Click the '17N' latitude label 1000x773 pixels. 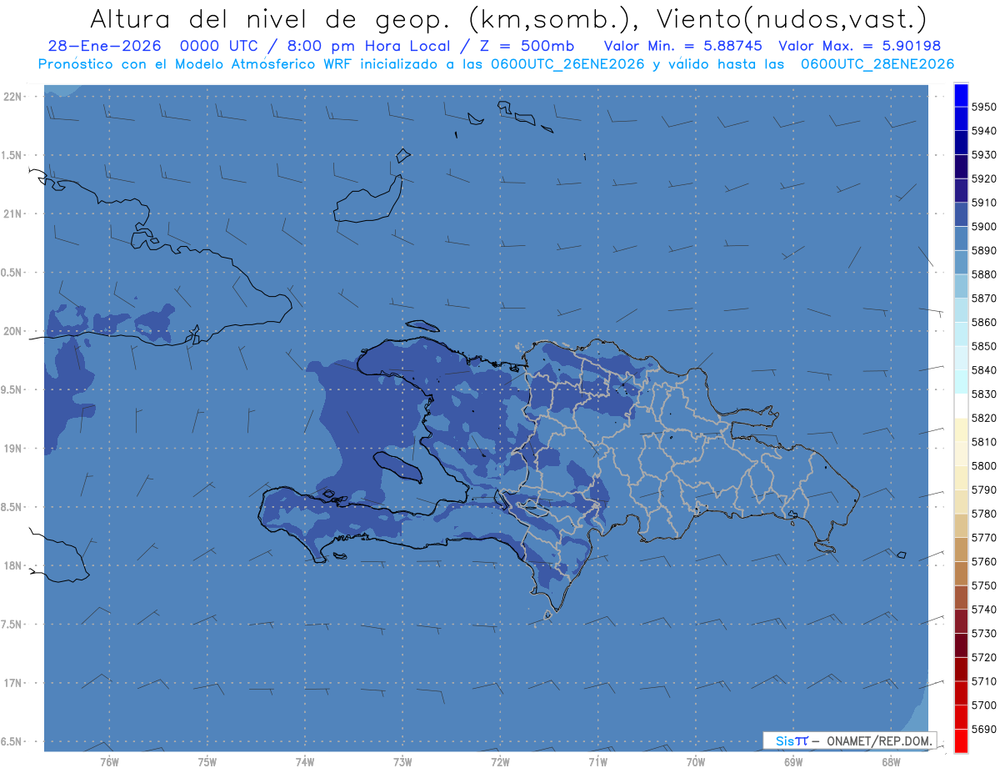pos(12,684)
